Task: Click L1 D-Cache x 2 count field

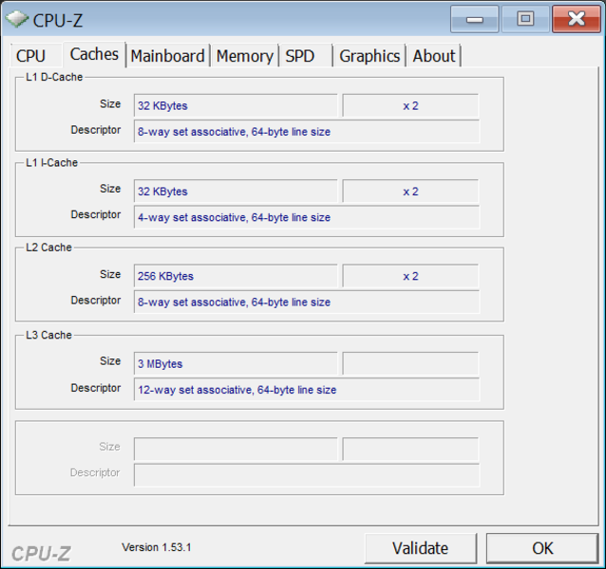Action: (410, 105)
